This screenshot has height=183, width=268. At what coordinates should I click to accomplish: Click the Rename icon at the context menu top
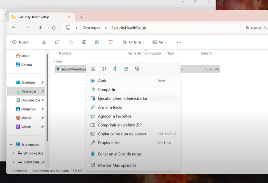click(115, 69)
